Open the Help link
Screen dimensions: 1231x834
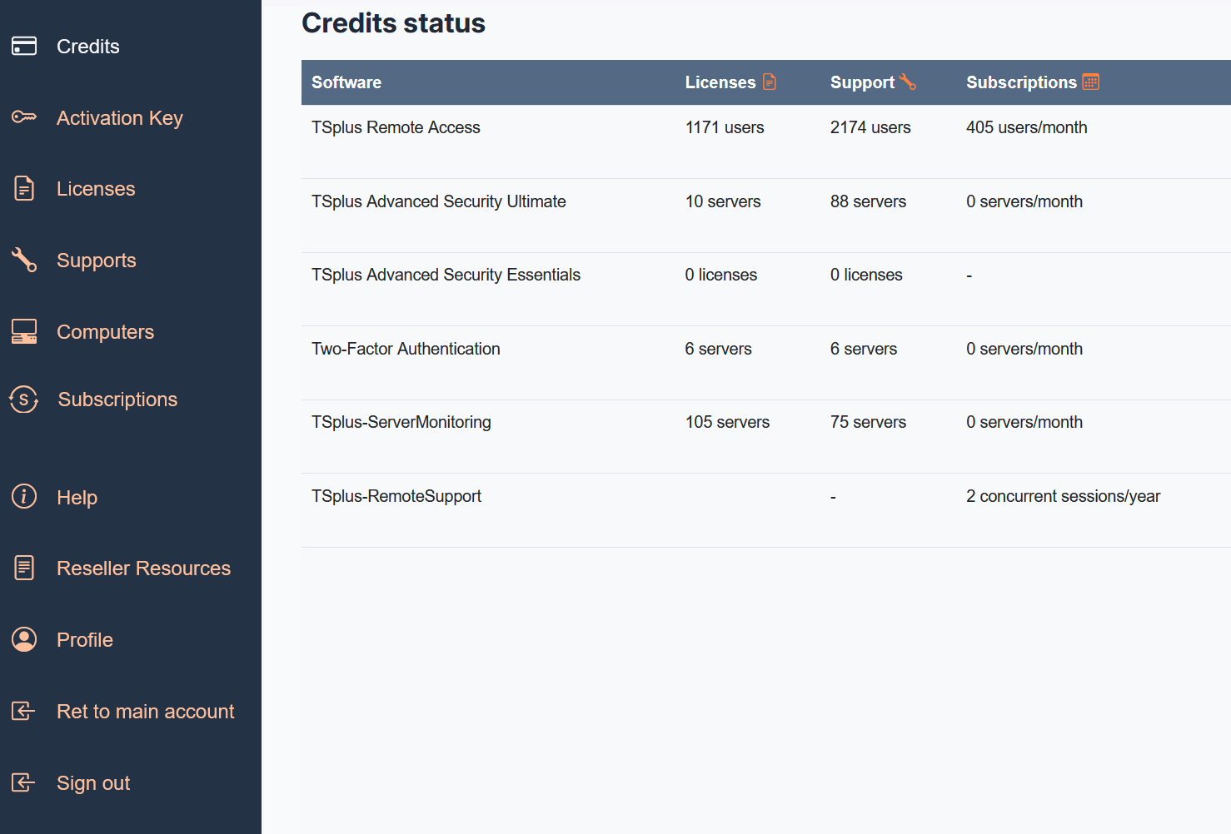77,498
